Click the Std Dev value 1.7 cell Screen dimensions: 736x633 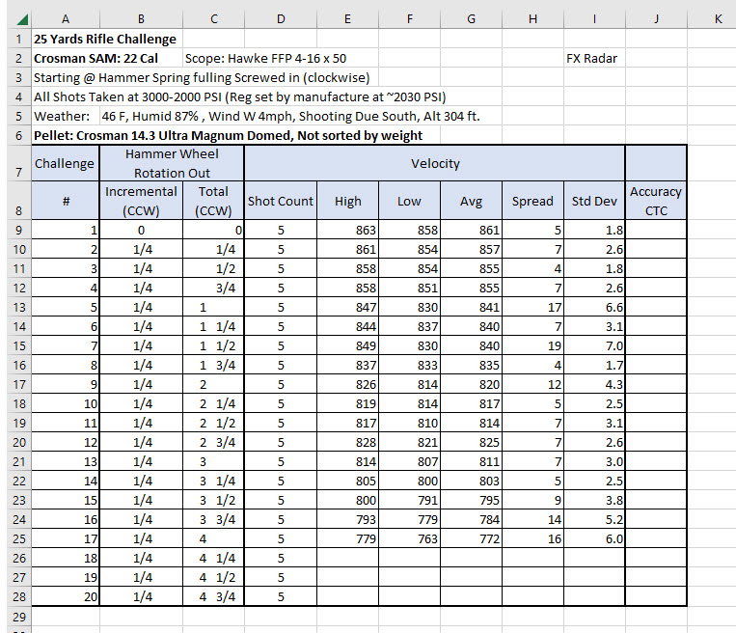pyautogui.click(x=594, y=365)
